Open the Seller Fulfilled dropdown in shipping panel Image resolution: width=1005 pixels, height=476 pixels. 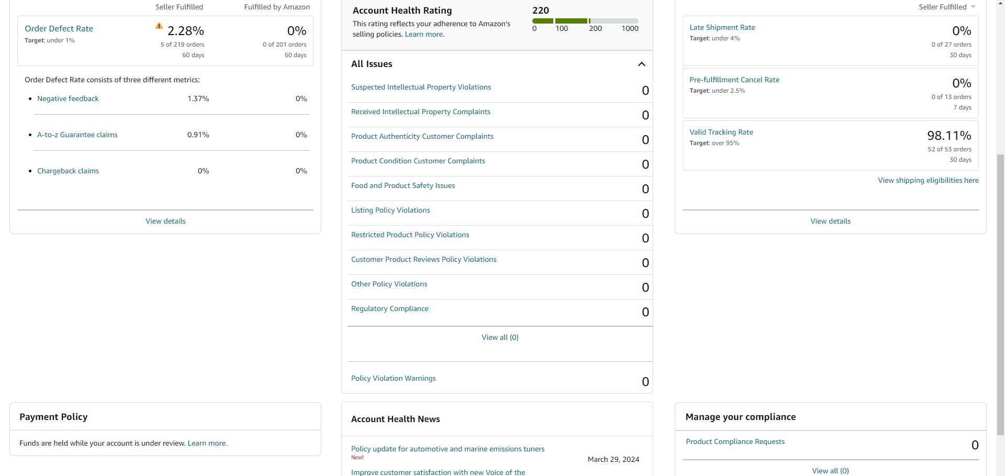coord(947,7)
